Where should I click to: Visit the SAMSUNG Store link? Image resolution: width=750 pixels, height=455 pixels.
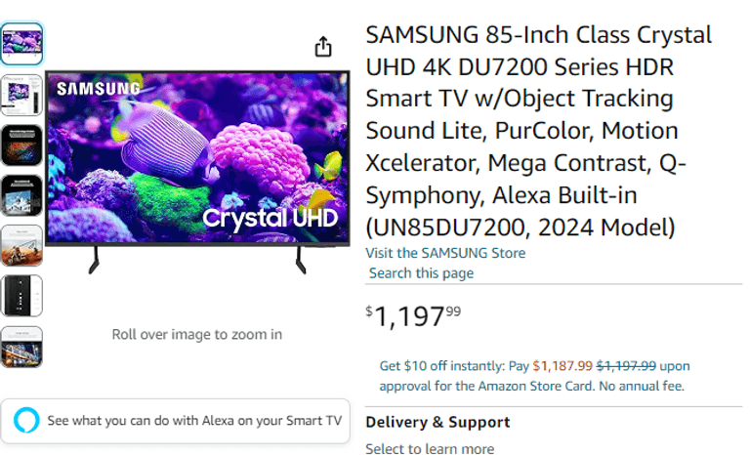coord(445,253)
